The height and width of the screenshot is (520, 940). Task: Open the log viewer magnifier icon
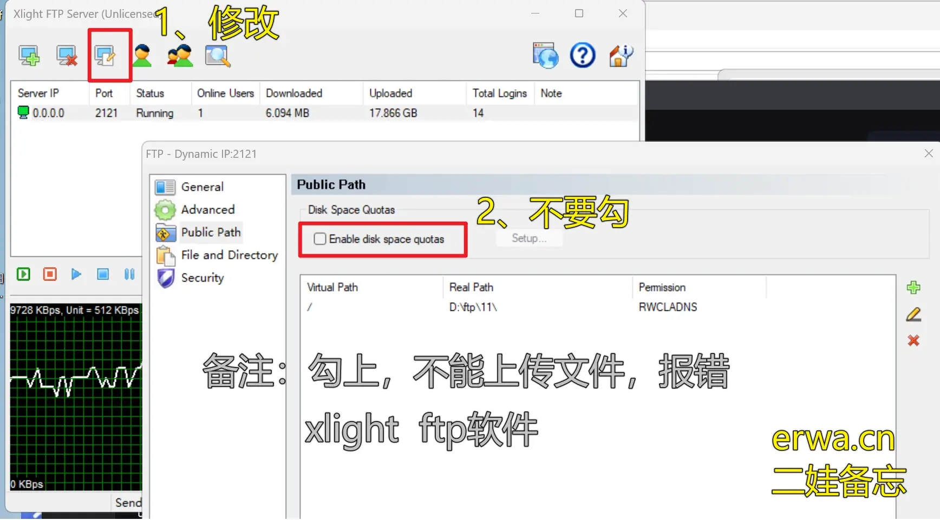point(218,56)
